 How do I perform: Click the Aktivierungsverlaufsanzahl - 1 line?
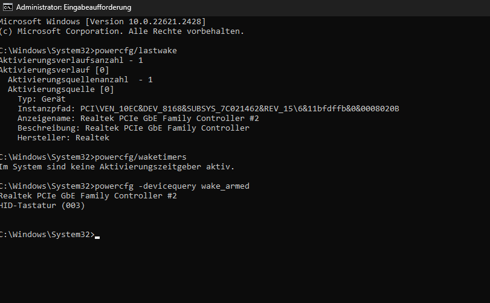tap(71, 60)
